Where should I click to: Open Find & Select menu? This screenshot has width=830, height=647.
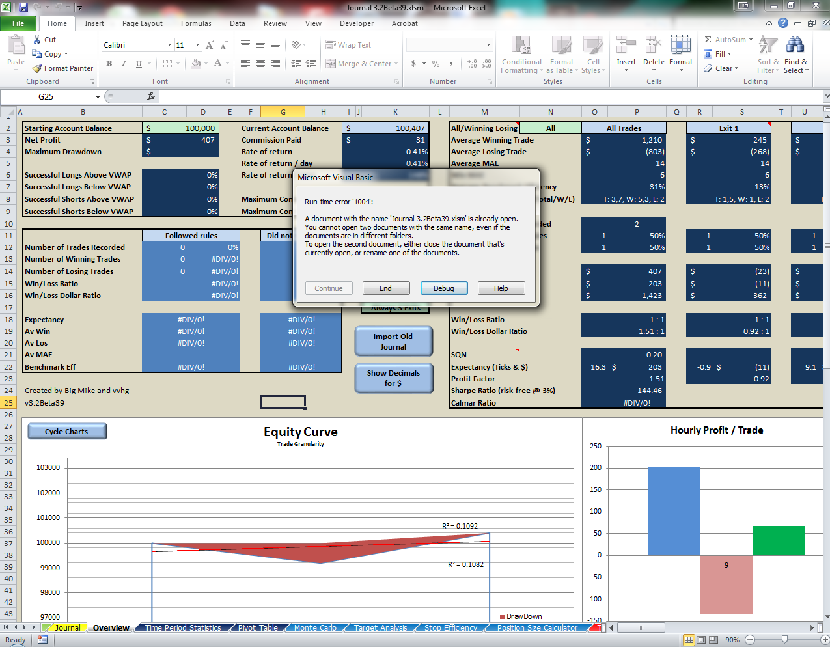(x=795, y=55)
